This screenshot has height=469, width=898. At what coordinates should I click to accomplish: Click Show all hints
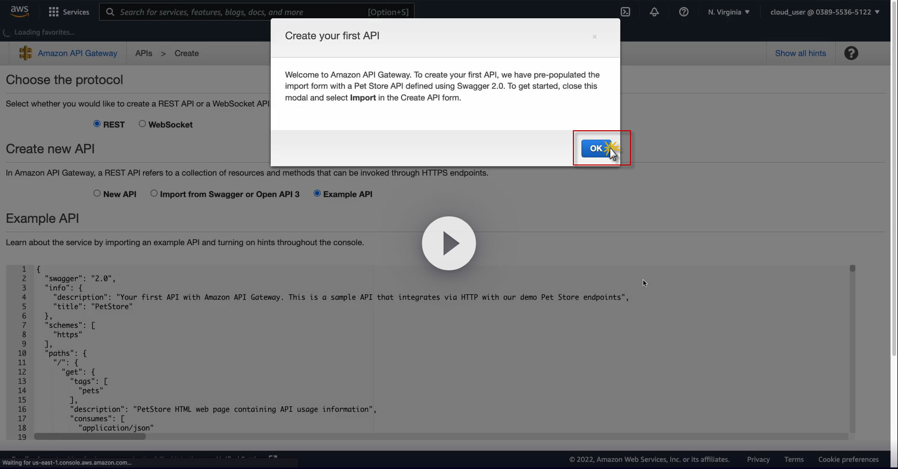(800, 53)
